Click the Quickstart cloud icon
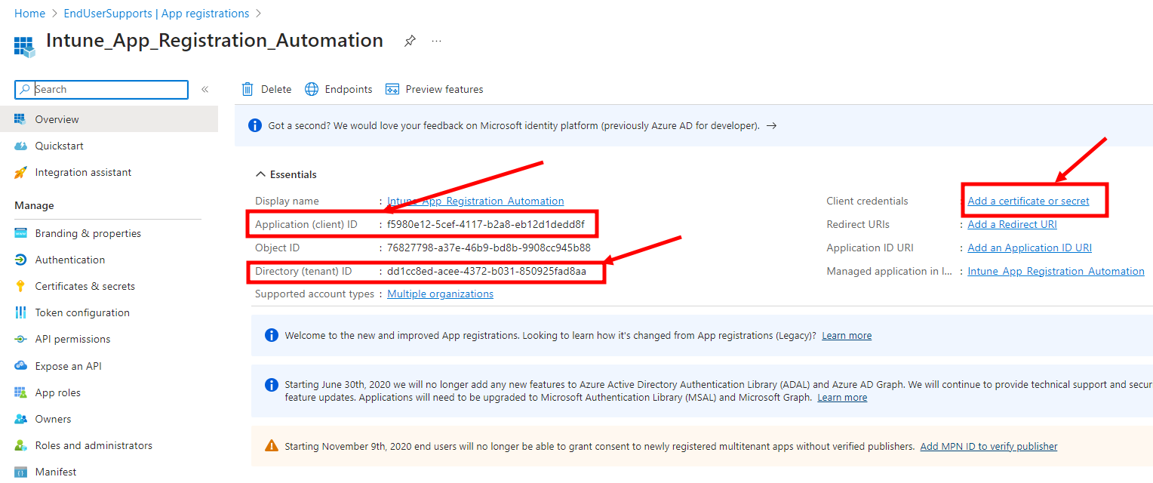 [x=20, y=146]
